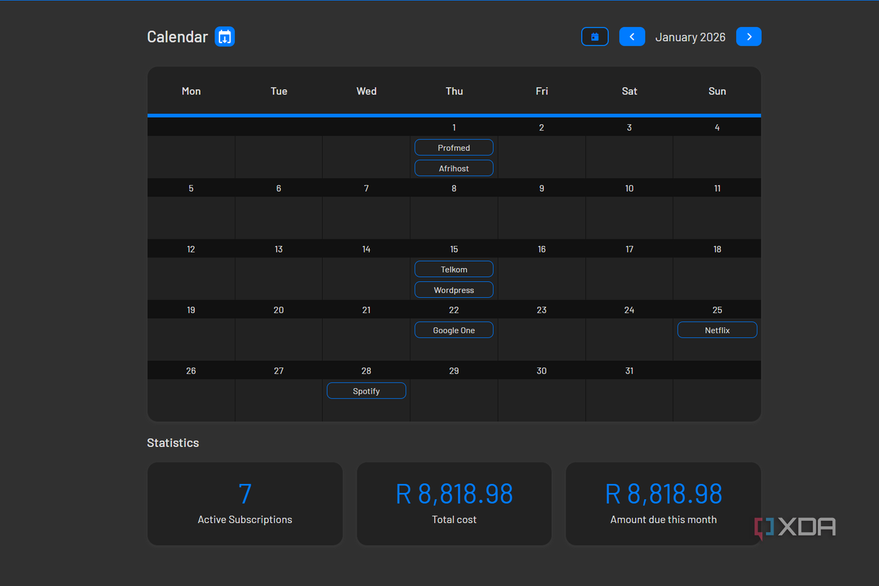Go to next month arrow
Screen dimensions: 879x586
tap(748, 37)
